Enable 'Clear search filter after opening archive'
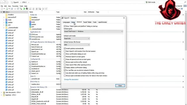This screenshot has height=105, width=187. point(65,65)
